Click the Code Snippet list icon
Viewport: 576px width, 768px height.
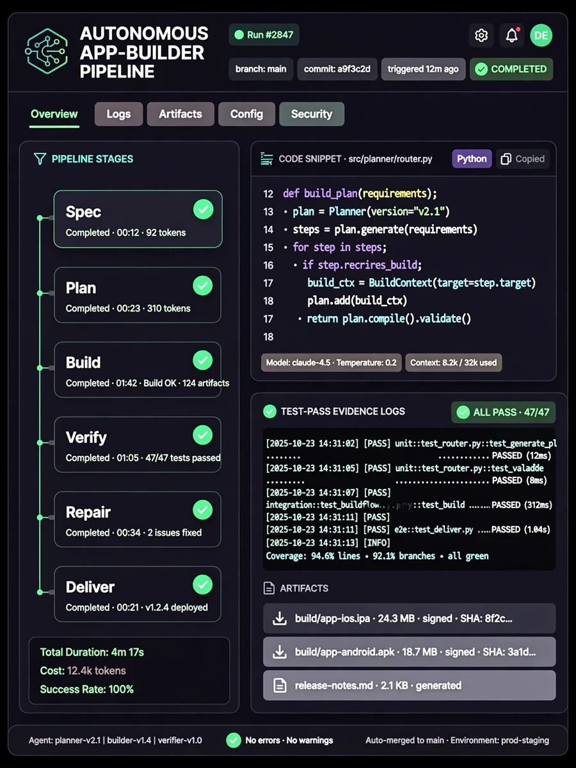click(266, 159)
